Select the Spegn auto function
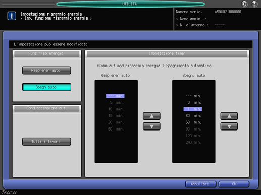 [x=46, y=87]
